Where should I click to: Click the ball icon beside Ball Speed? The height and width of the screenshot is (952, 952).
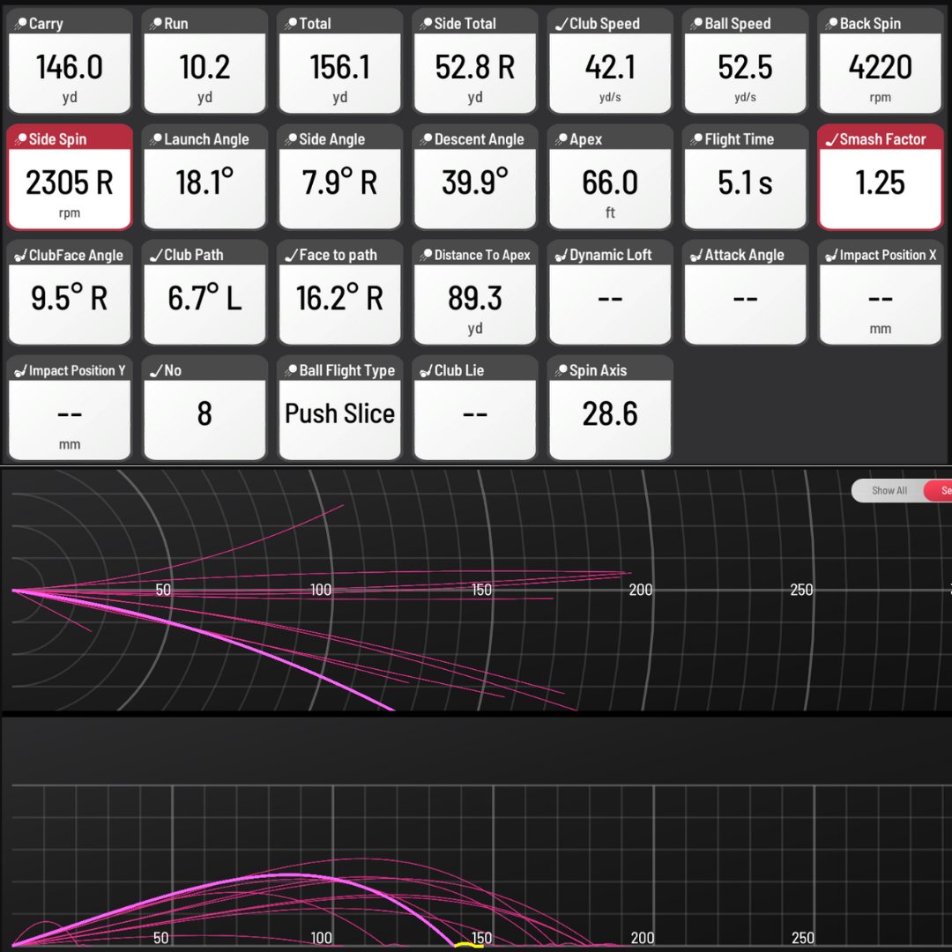(696, 24)
